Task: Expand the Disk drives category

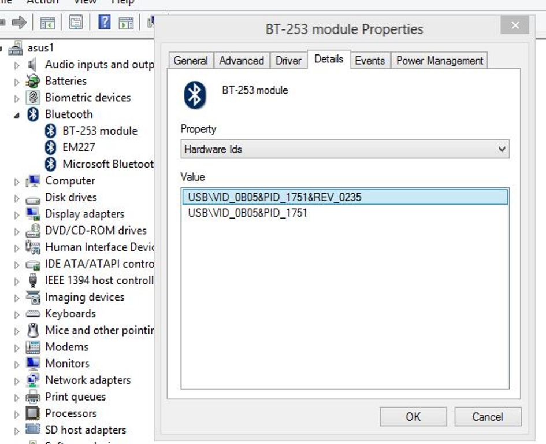Action: click(17, 198)
